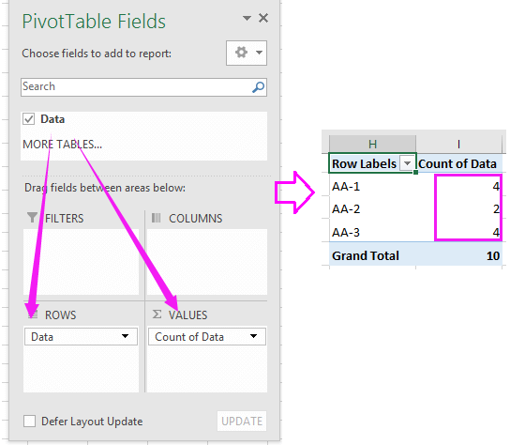Image resolution: width=510 pixels, height=445 pixels.
Task: Click the search magnifier icon
Action: click(258, 87)
